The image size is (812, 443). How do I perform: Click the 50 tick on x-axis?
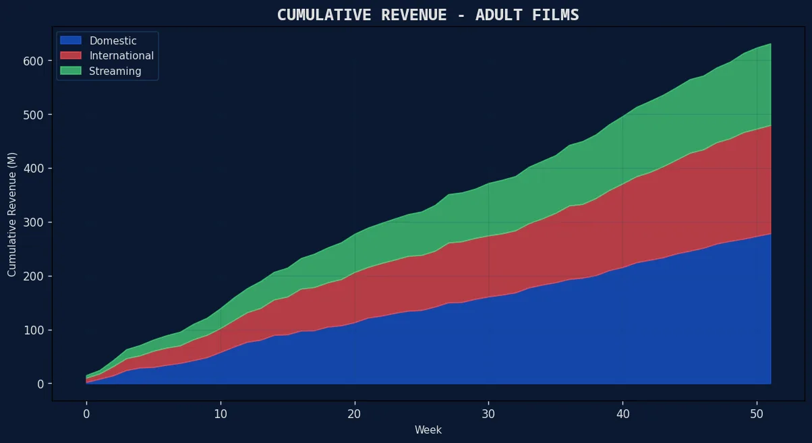pyautogui.click(x=757, y=413)
